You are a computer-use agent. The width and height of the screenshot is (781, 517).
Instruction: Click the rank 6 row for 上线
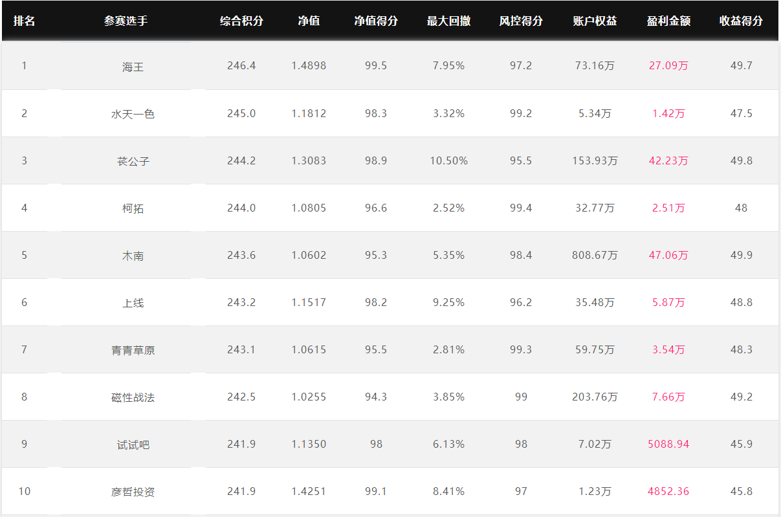(x=390, y=302)
